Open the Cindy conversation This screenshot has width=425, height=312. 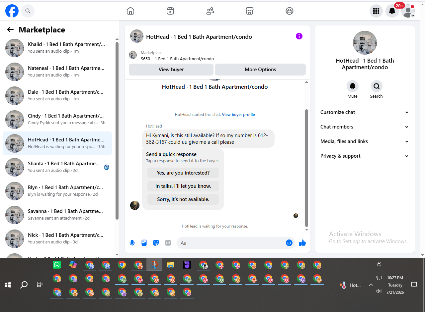57,120
